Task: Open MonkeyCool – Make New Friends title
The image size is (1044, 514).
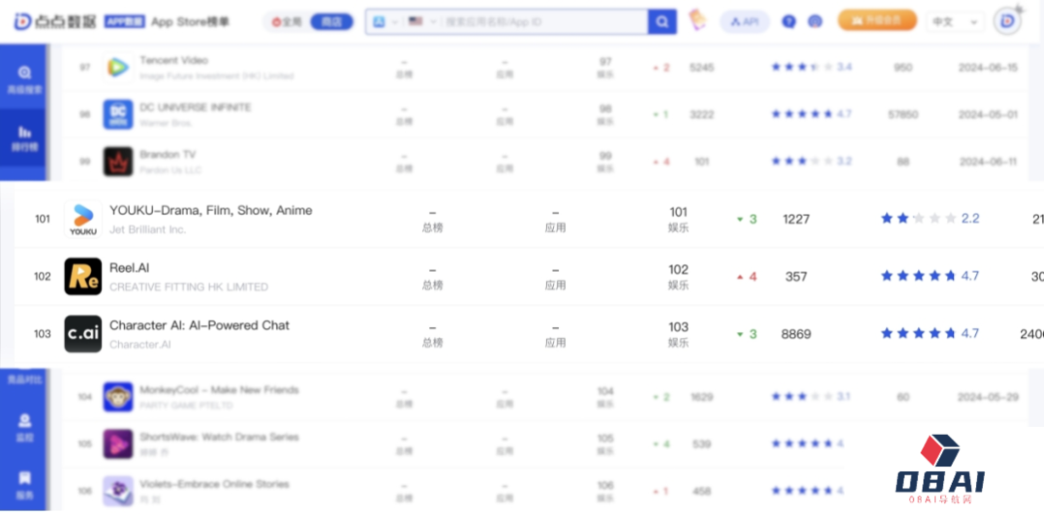Action: click(x=219, y=389)
